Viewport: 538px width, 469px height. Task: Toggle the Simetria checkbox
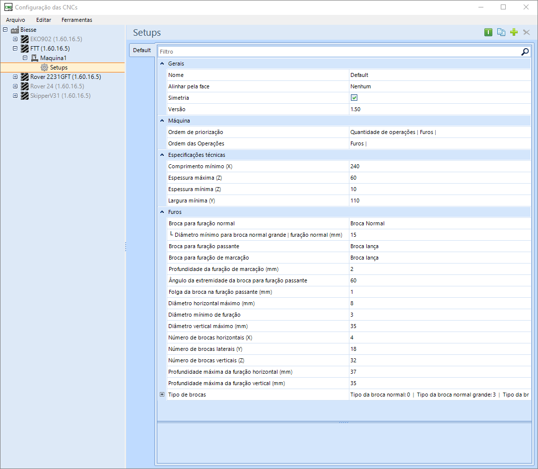354,98
